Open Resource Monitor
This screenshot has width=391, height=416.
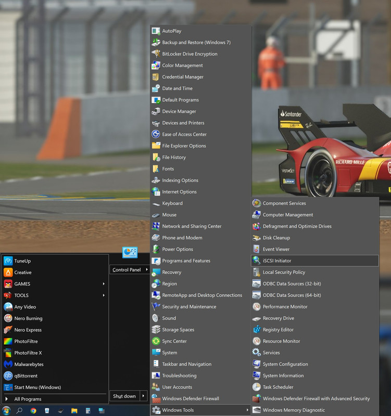(x=315, y=341)
